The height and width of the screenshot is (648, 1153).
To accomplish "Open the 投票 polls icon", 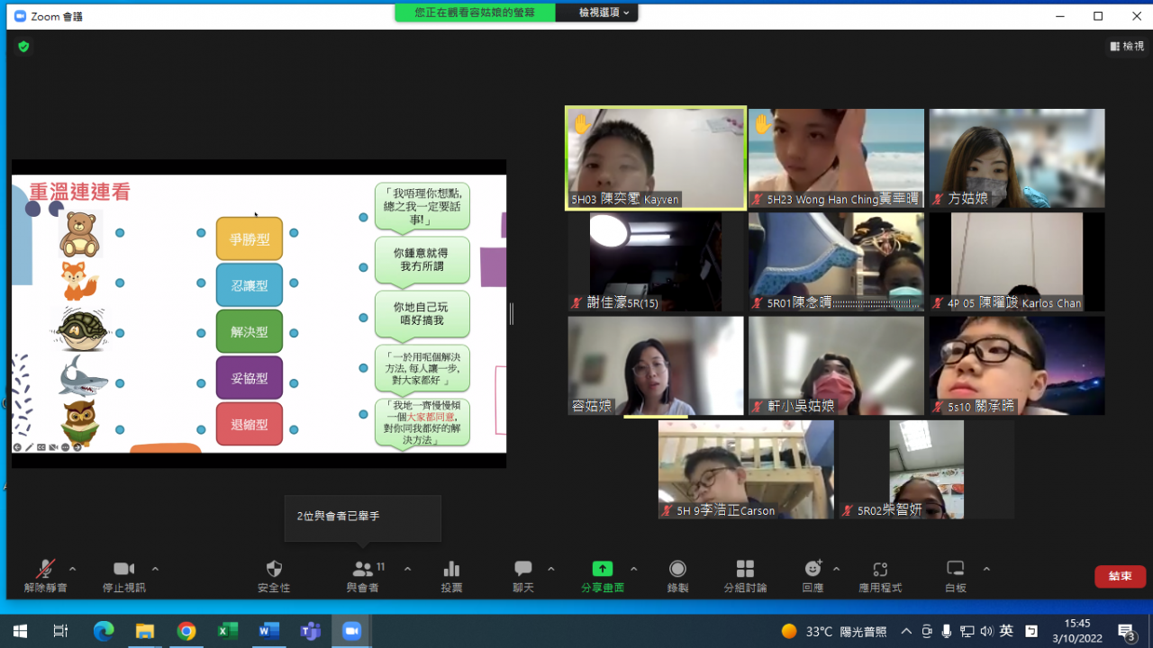I will (x=451, y=569).
